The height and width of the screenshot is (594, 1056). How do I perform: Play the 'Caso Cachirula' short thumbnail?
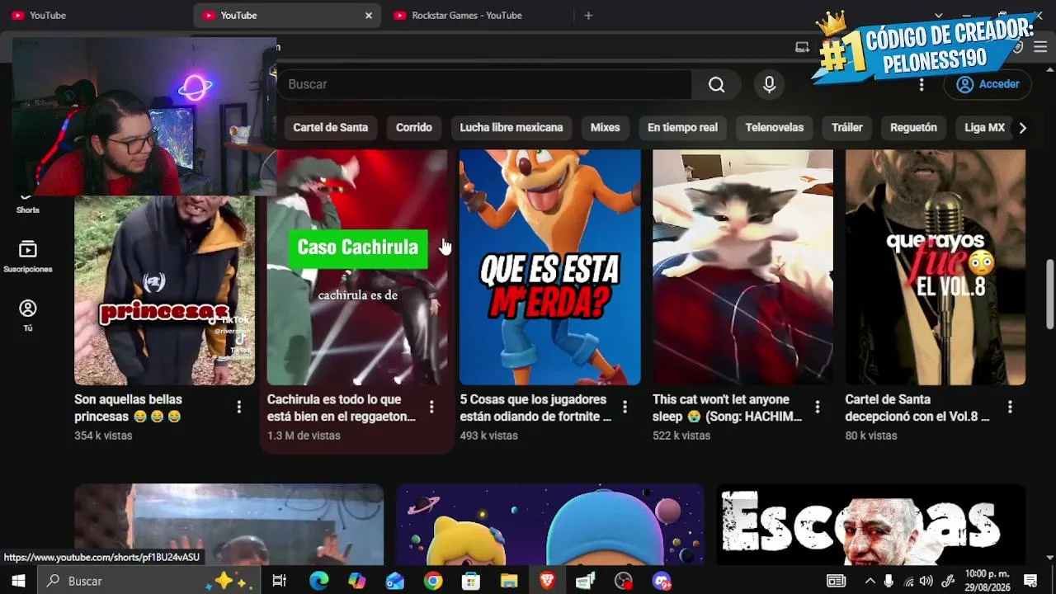[x=357, y=267]
